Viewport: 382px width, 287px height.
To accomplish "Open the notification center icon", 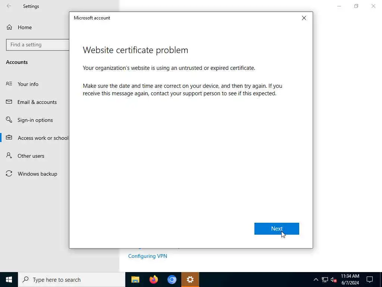I will click(x=370, y=280).
